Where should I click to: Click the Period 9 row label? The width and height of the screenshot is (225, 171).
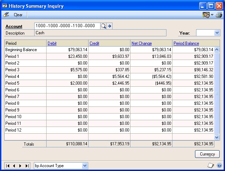click(x=12, y=110)
